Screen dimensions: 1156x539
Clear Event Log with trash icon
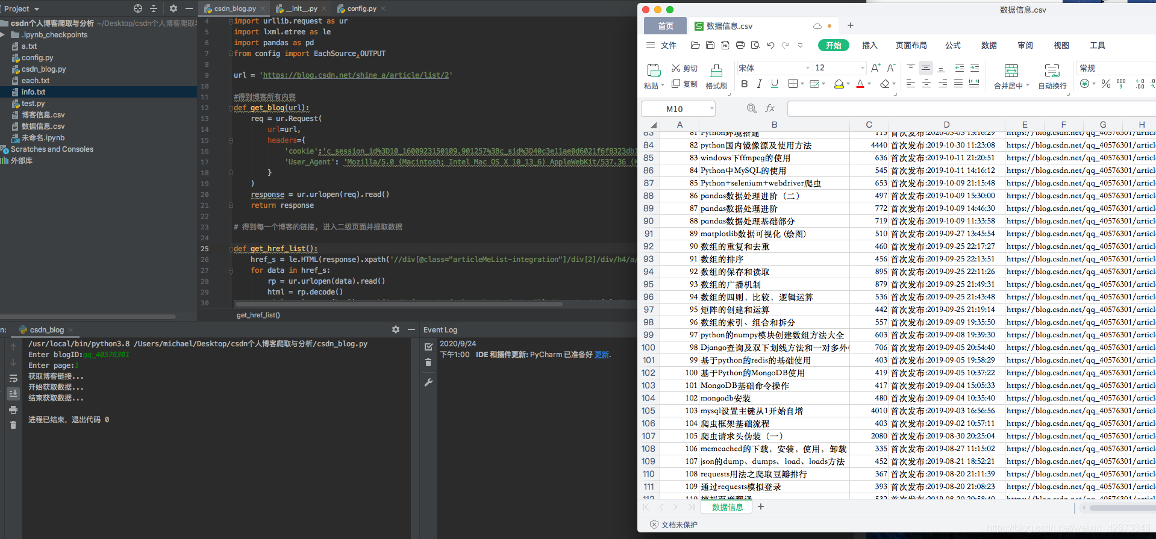click(428, 362)
